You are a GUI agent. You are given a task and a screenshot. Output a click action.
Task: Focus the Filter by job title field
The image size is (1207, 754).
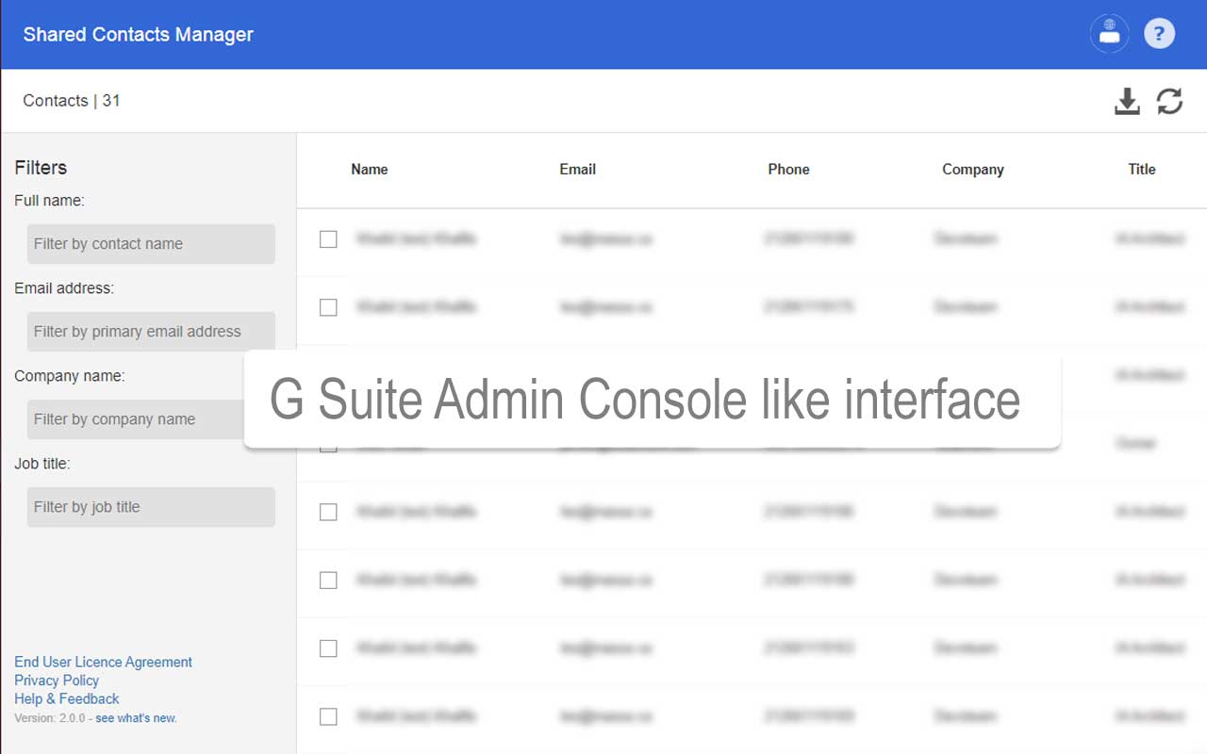pyautogui.click(x=151, y=507)
